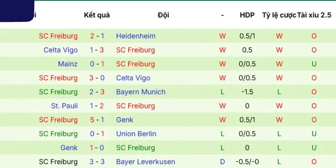The image size is (336, 168).
Task: Open the Bayer Leverkusen team link
Action: click(145, 162)
